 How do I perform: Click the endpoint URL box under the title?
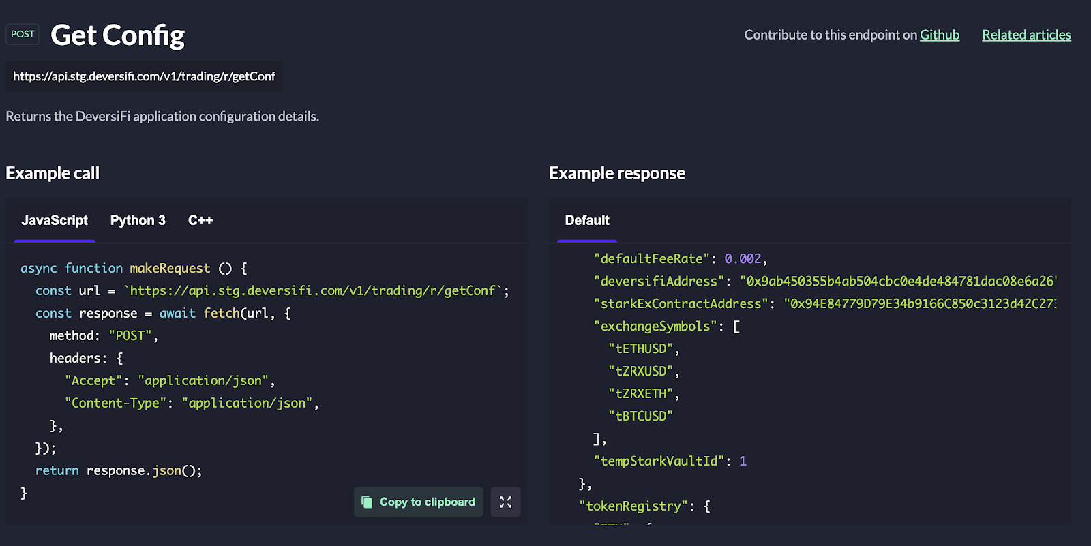[144, 76]
